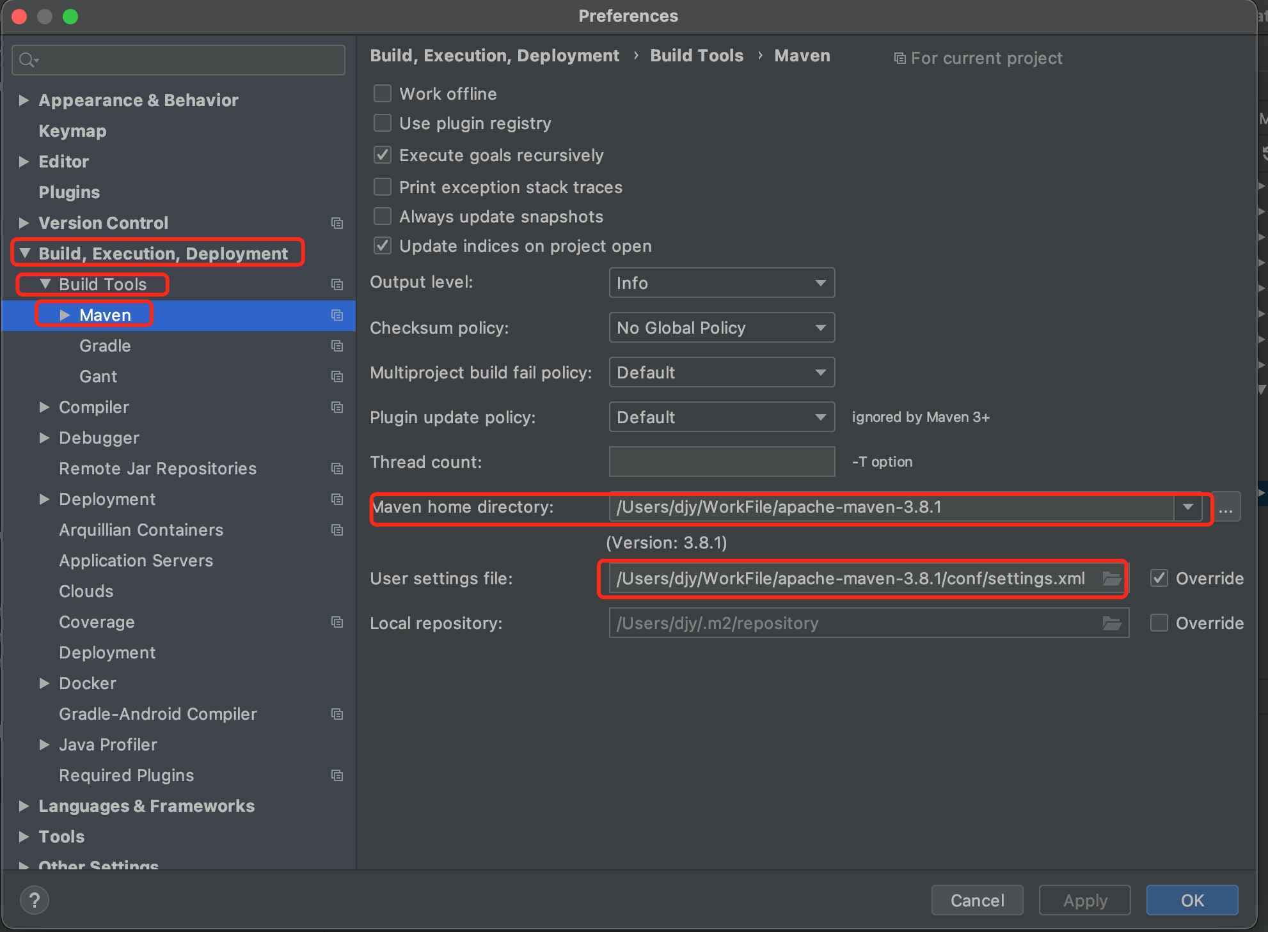Open the Plugins settings page
Viewport: 1268px width, 932px height.
pyautogui.click(x=69, y=192)
